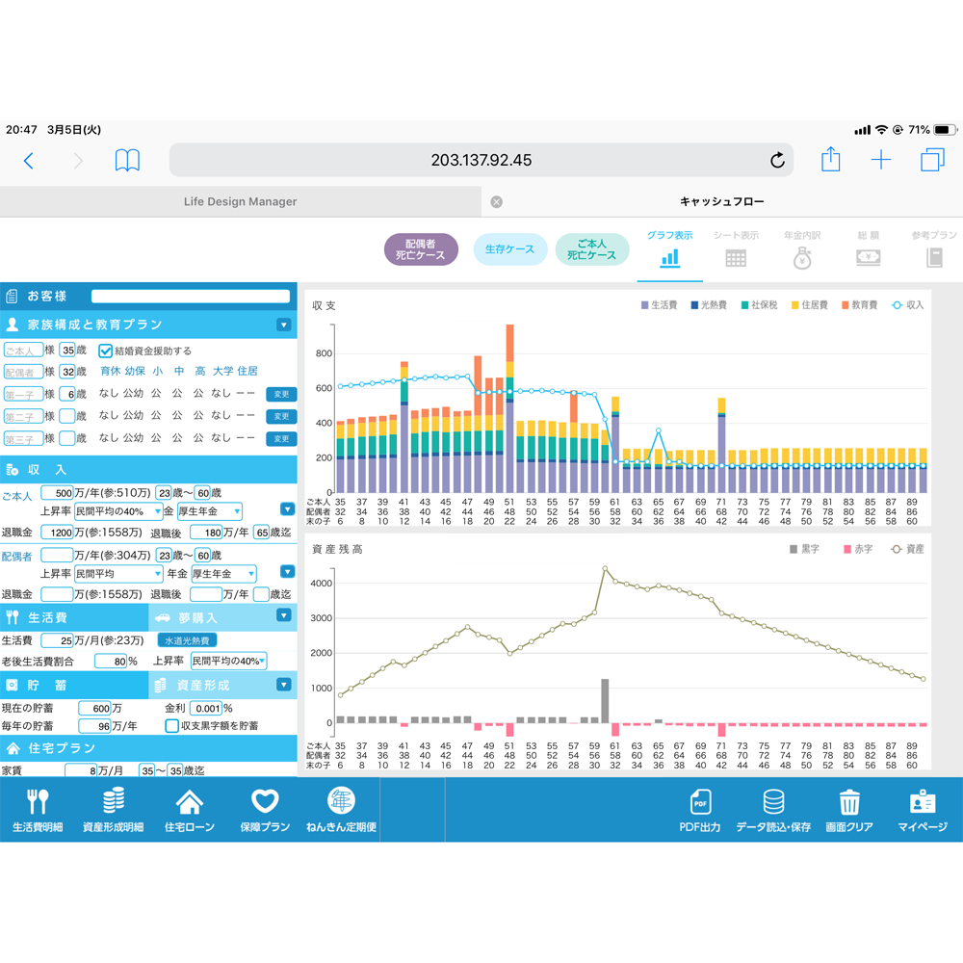Screen dimensions: 963x963
Task: Click 変更 button for 第一子
Action: (281, 394)
